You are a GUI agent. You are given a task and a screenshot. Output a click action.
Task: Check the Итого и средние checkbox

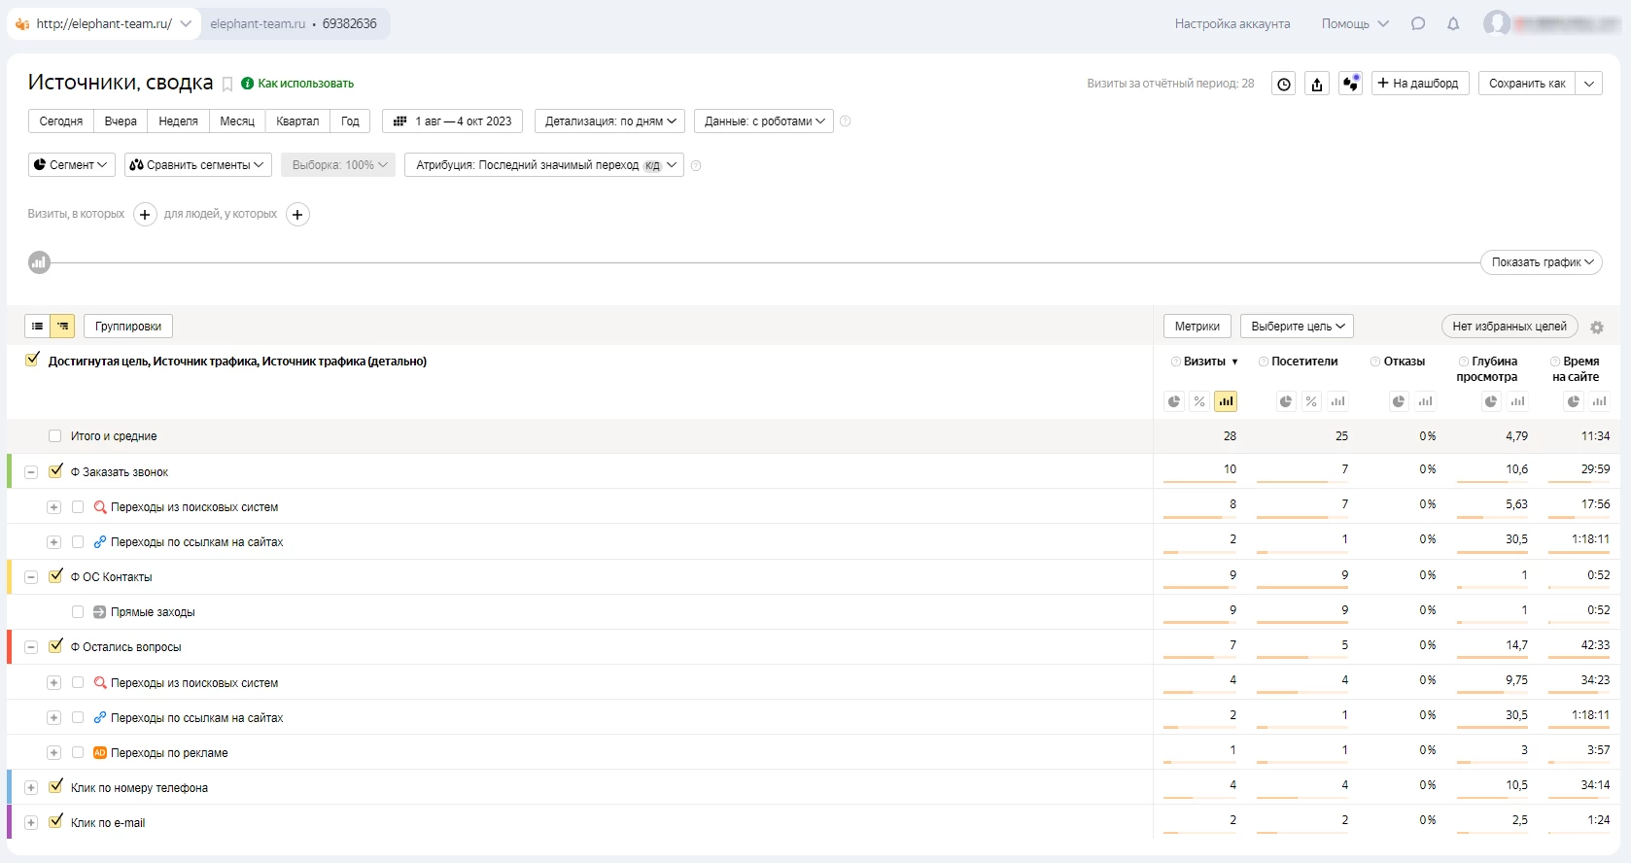tap(55, 436)
